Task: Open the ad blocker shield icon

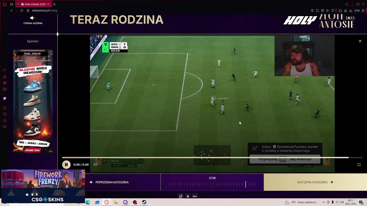Action: pos(323,11)
